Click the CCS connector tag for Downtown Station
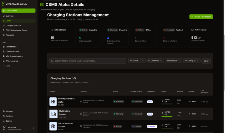Image resolution: width=225 pixels, height=133 pixels. 150,102
